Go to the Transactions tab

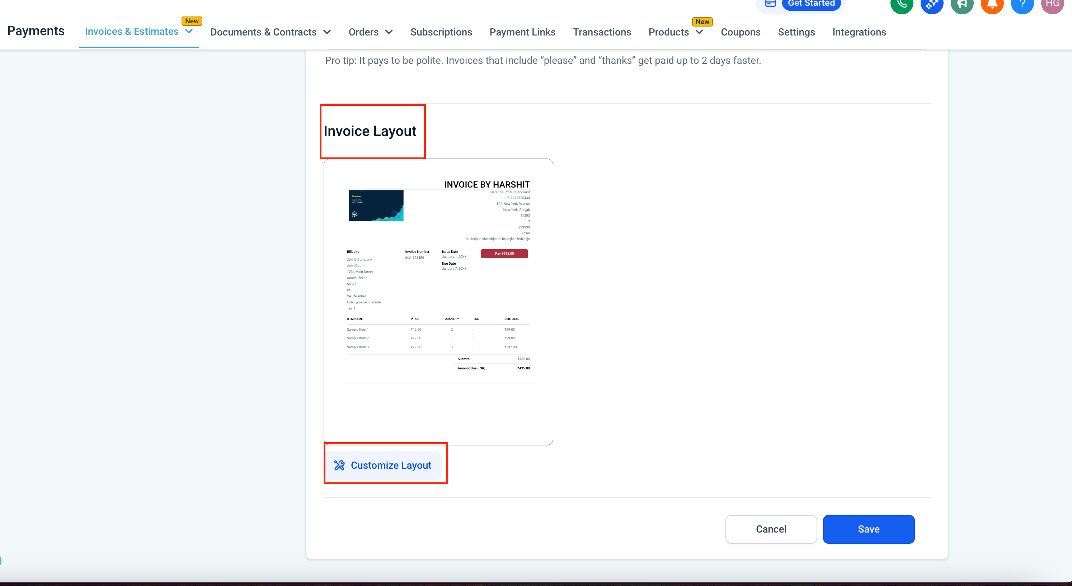coord(601,32)
